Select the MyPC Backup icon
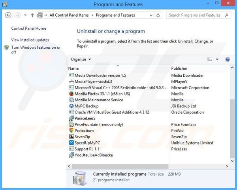Screen dimensions: 237x190 71,106
